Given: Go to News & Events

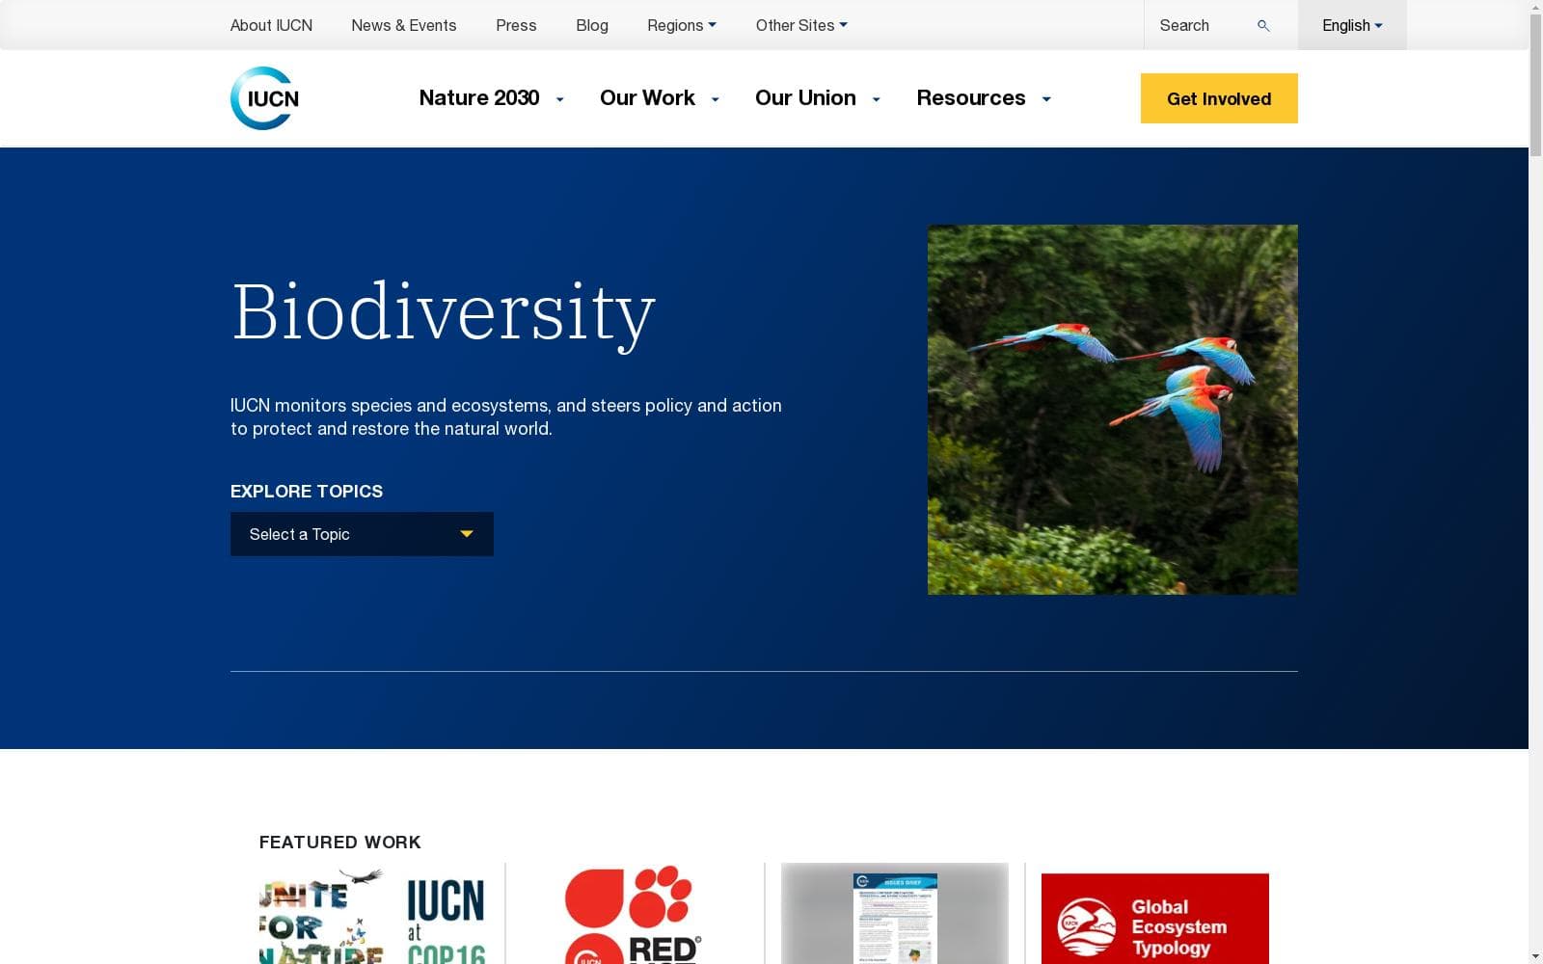Looking at the screenshot, I should 403,25.
